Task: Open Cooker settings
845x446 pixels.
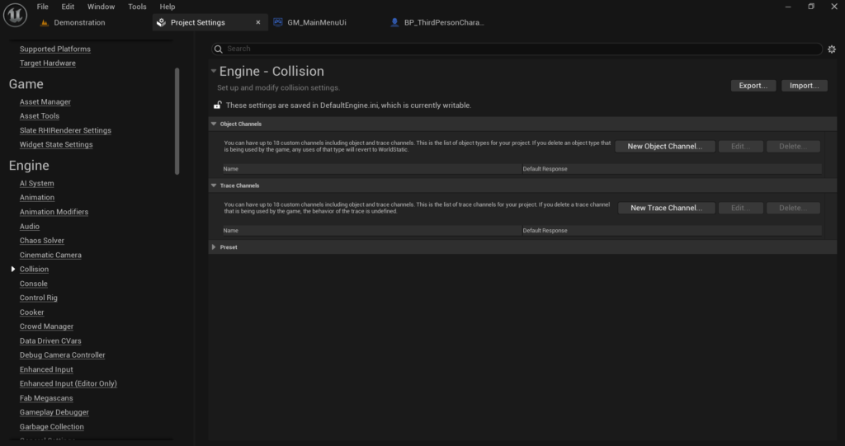Action: 32,312
